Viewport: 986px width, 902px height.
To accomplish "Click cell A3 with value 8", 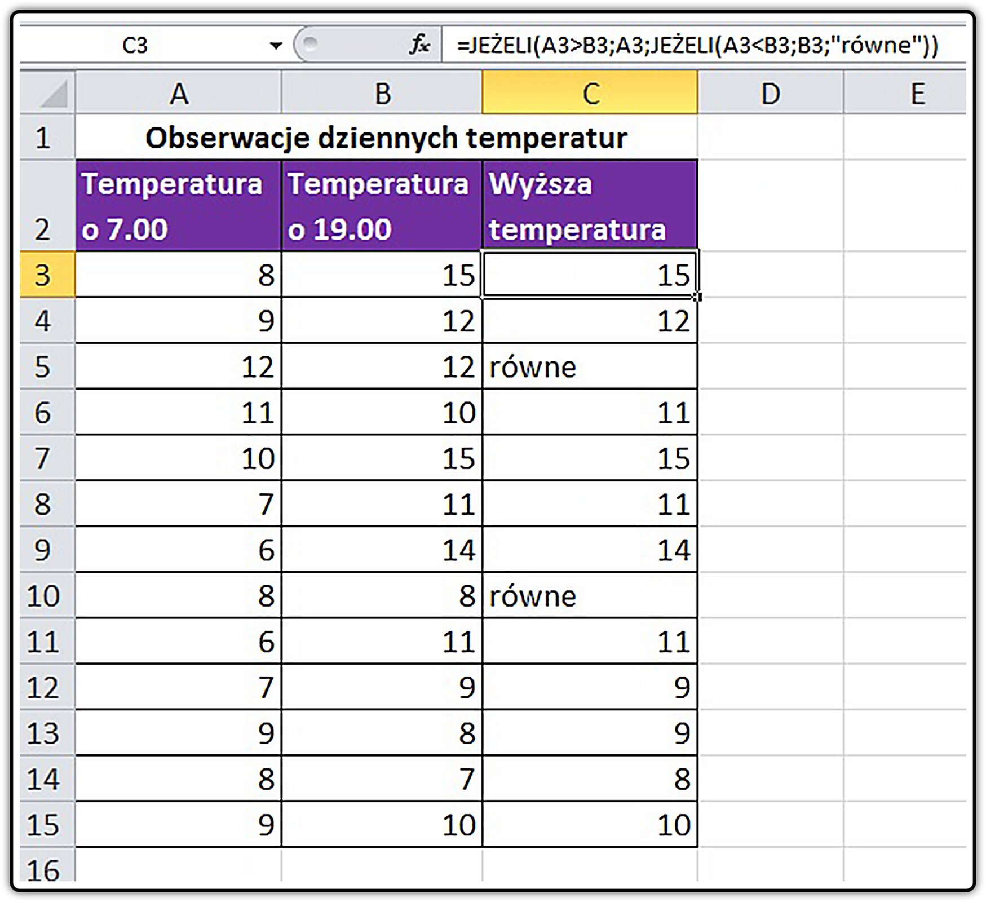I will [x=179, y=275].
